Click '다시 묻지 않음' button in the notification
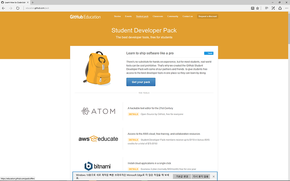Viewport: 290px width, 181px height. pos(201,177)
